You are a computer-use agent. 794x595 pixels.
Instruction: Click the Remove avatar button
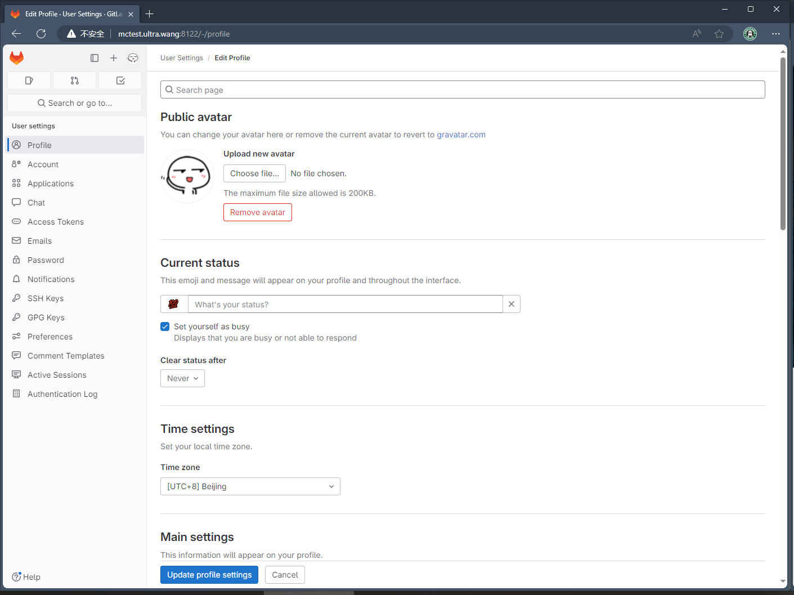pos(258,212)
